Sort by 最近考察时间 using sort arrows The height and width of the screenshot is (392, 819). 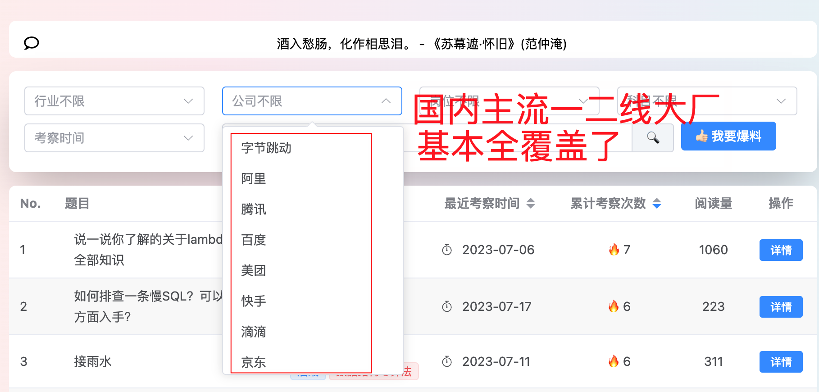pos(531,203)
